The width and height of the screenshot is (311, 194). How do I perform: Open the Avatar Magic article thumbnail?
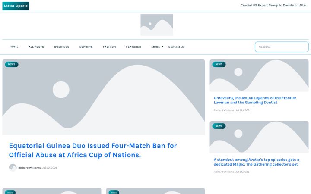[259, 137]
